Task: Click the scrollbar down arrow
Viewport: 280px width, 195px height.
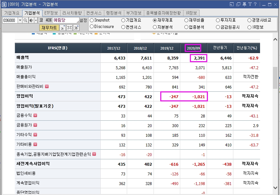Action: click(x=275, y=188)
